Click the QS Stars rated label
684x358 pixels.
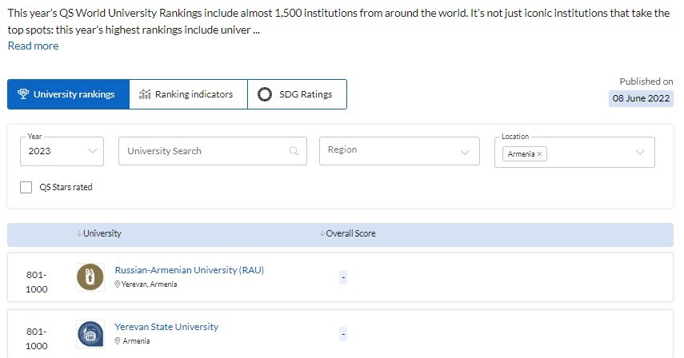pyautogui.click(x=66, y=187)
